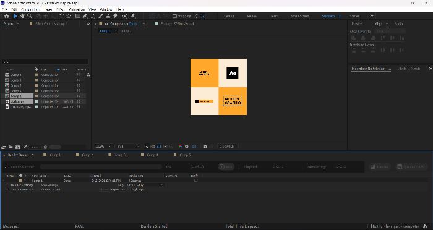Select the Hand tool
The width and height of the screenshot is (433, 230).
click(x=22, y=16)
